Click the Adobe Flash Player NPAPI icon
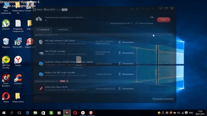This screenshot has height=116, width=207. [41, 89]
